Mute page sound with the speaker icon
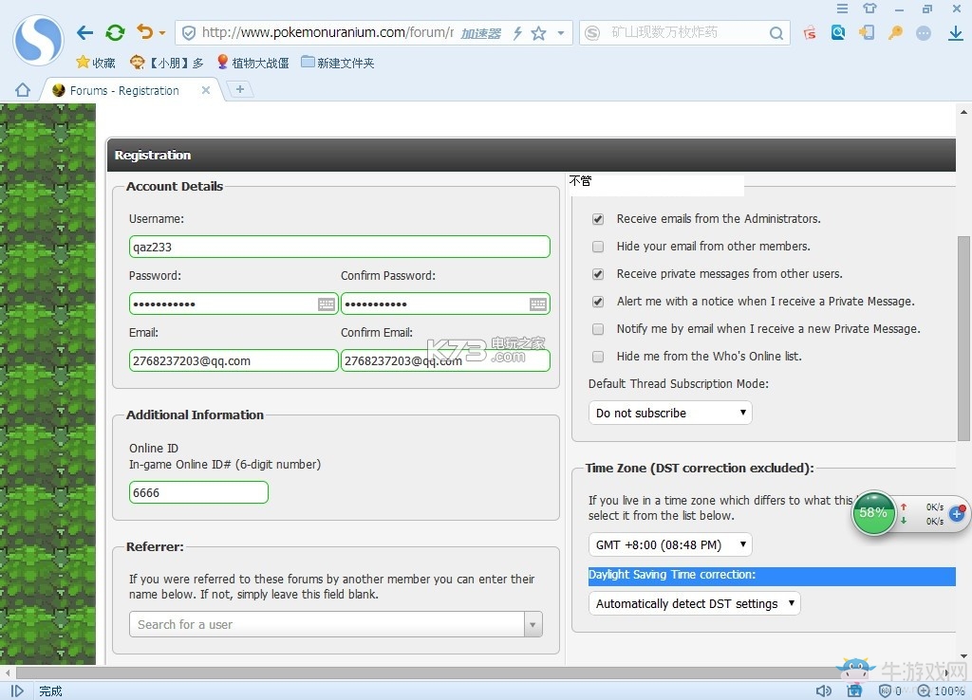This screenshot has height=700, width=972. pyautogui.click(x=824, y=691)
